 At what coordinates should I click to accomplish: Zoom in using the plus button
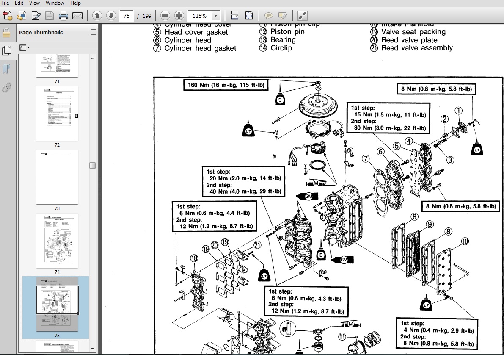coord(179,16)
